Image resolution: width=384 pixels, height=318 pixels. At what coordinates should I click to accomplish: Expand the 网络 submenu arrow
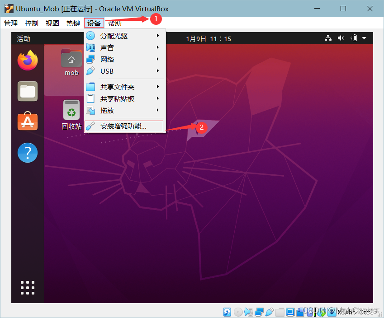point(158,59)
